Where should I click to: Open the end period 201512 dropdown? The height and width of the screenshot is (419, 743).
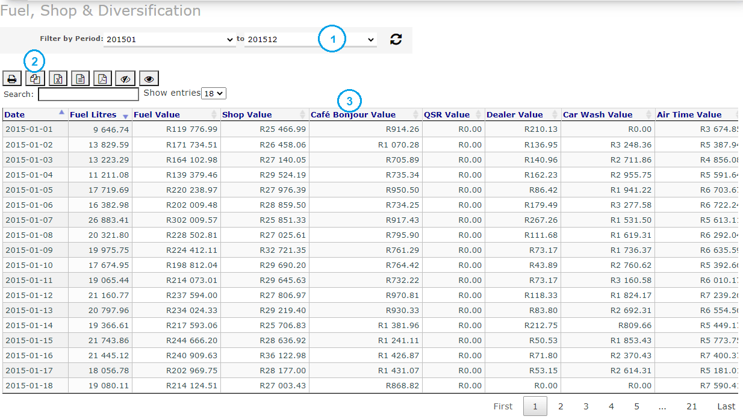click(311, 40)
